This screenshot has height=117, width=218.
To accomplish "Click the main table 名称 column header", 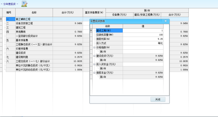I will (34, 12).
